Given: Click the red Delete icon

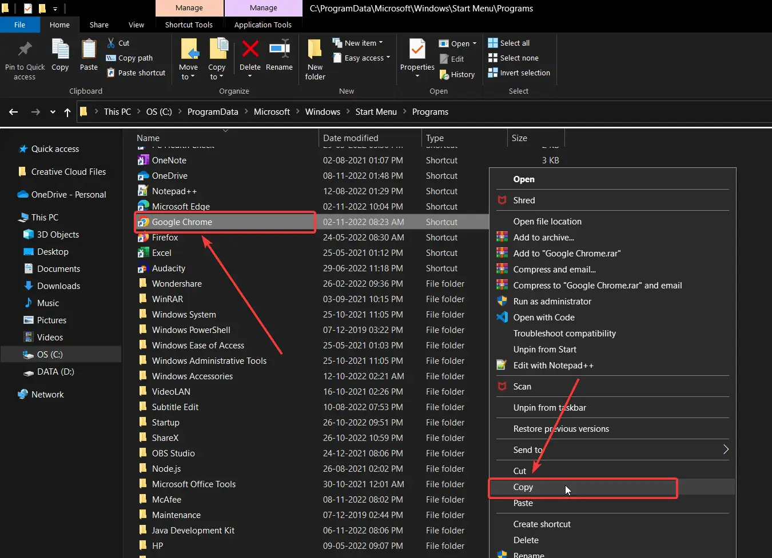Looking at the screenshot, I should click(x=250, y=49).
